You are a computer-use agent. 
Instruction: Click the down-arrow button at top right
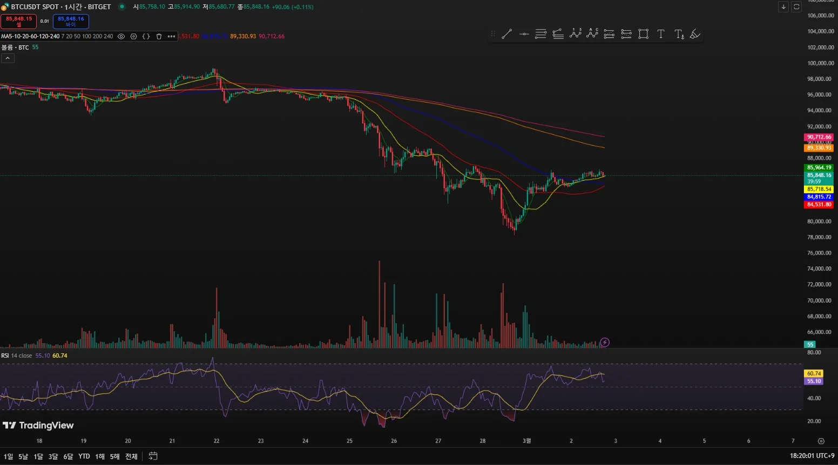[x=783, y=7]
